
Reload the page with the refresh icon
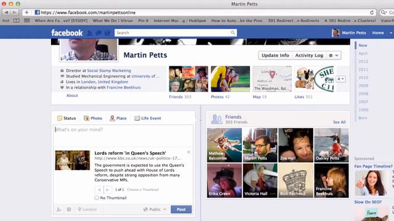tap(372, 12)
